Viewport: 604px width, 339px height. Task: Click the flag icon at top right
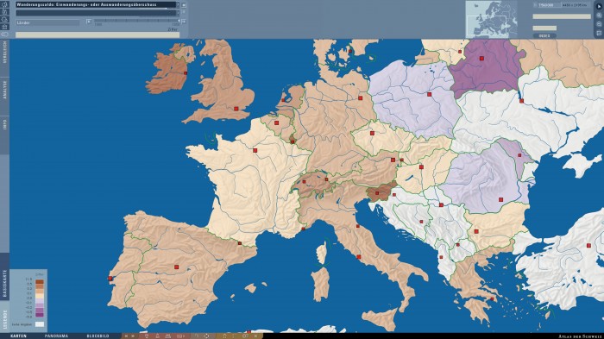pos(599,33)
